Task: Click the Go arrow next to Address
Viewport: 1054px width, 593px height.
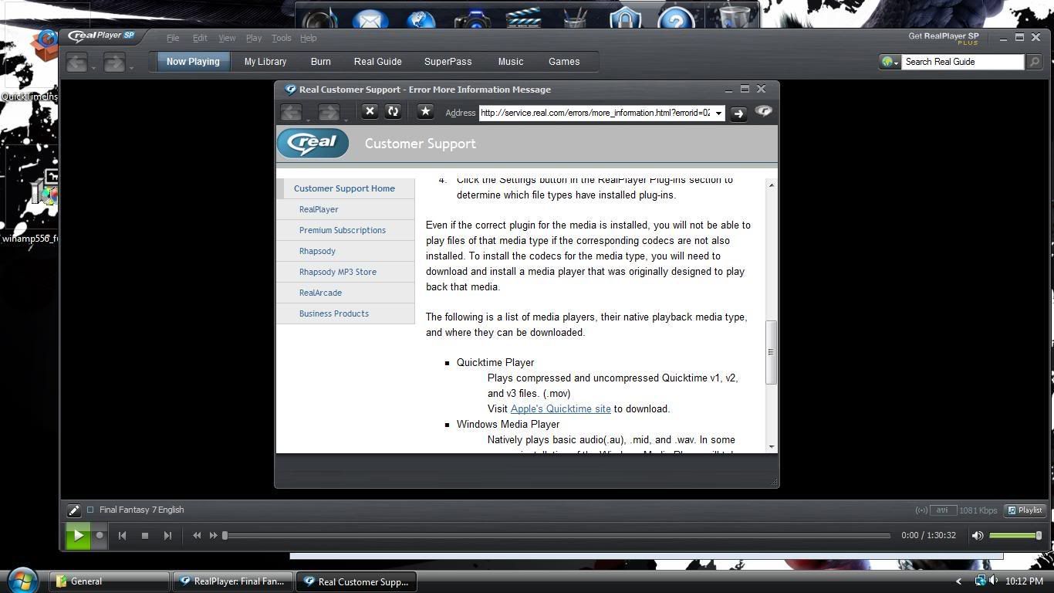Action: coord(738,114)
